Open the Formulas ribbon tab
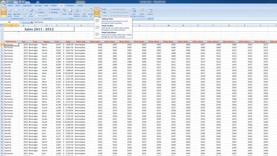 (x=38, y=6)
